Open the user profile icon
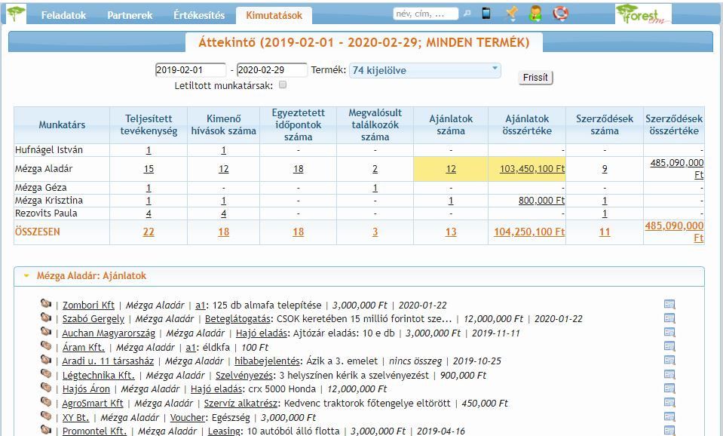Image resolution: width=723 pixels, height=436 pixels. pyautogui.click(x=535, y=14)
